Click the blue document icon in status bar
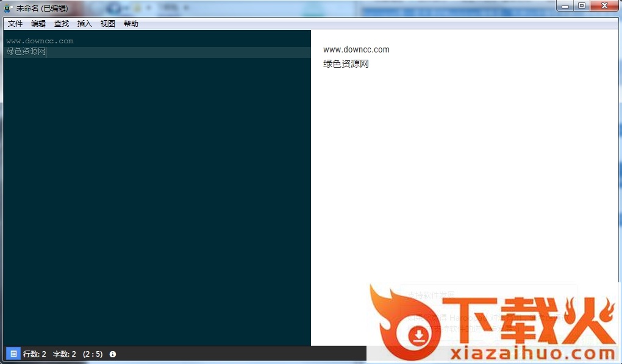Viewport: 622px width, 364px height. pyautogui.click(x=13, y=354)
